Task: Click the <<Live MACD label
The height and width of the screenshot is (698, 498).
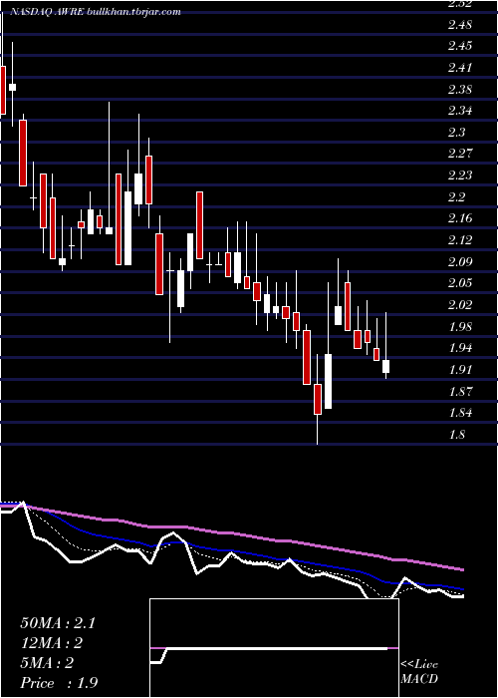Action: click(419, 672)
